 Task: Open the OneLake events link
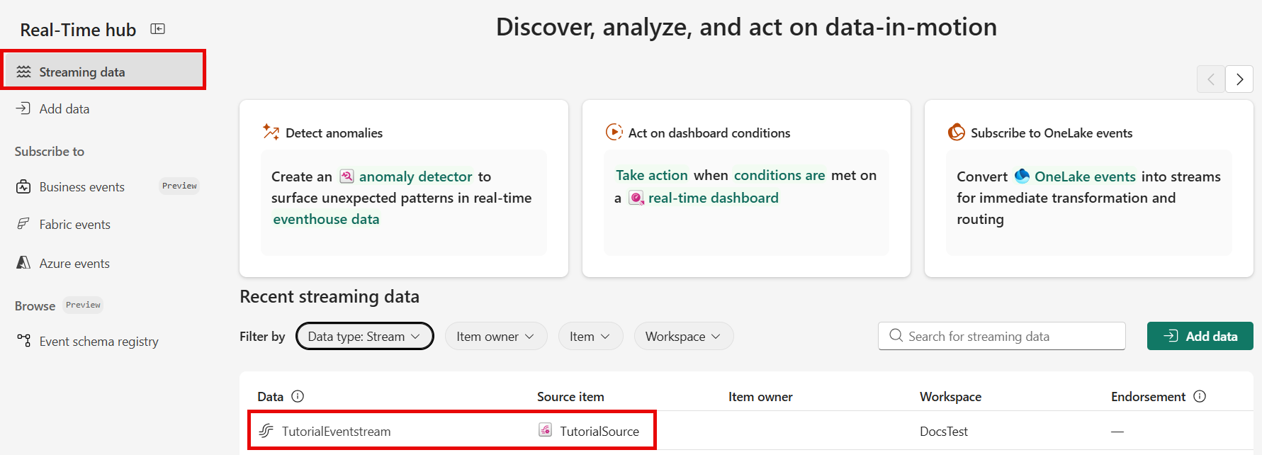pyautogui.click(x=1085, y=176)
